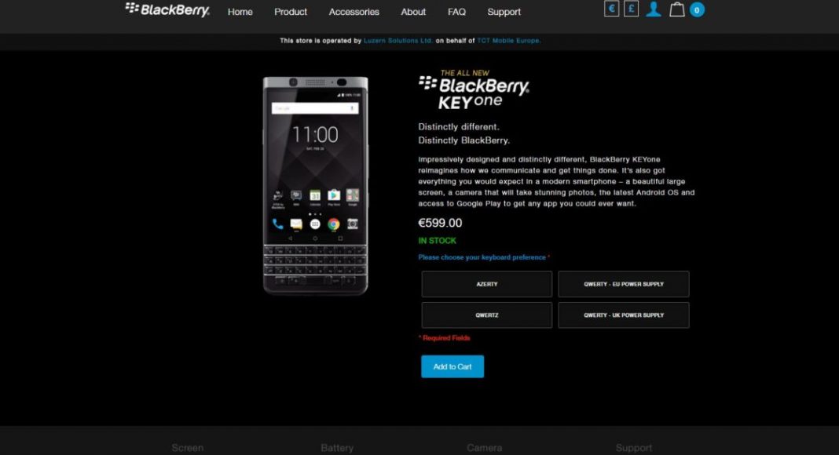
Task: Open the Home menu item
Action: click(240, 12)
